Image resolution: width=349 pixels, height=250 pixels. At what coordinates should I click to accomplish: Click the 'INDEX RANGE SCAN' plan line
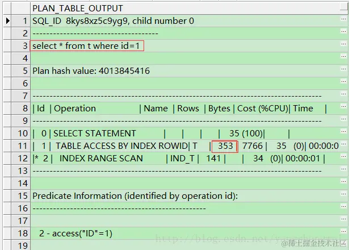coord(189,158)
